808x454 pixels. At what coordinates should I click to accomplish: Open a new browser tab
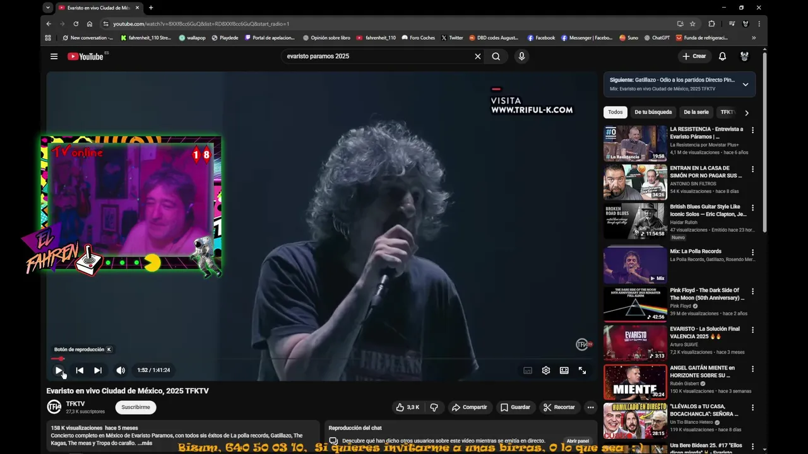pos(150,8)
